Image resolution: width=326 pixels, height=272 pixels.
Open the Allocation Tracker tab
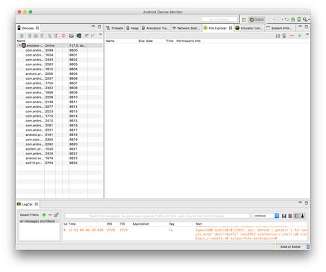click(155, 28)
